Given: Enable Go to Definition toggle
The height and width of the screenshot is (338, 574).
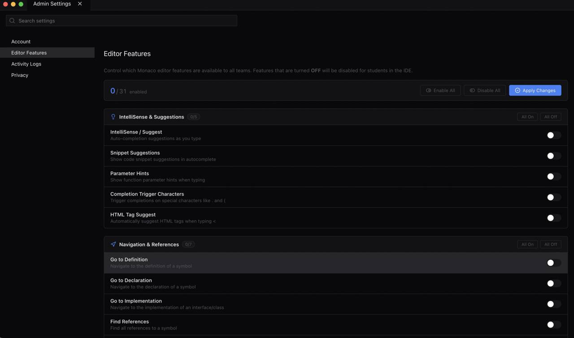Looking at the screenshot, I should (x=553, y=263).
